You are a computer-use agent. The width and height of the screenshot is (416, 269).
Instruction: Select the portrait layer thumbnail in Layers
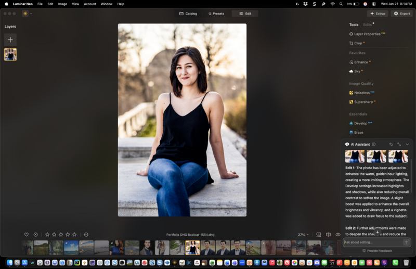pos(10,55)
